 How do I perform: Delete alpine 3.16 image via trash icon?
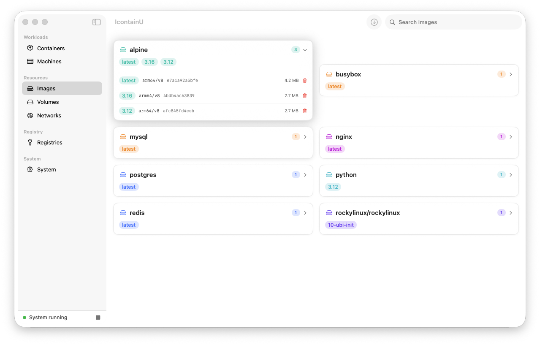(x=305, y=96)
